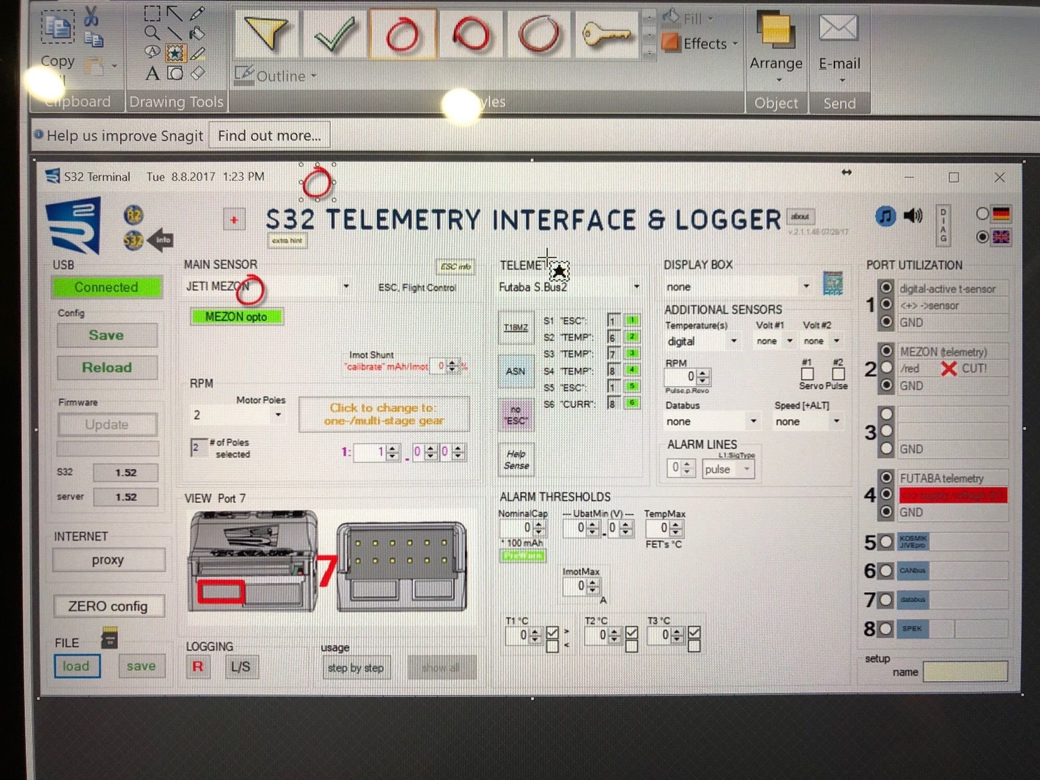The image size is (1040, 780).
Task: Select the Arrow drawing tool
Action: (x=174, y=13)
